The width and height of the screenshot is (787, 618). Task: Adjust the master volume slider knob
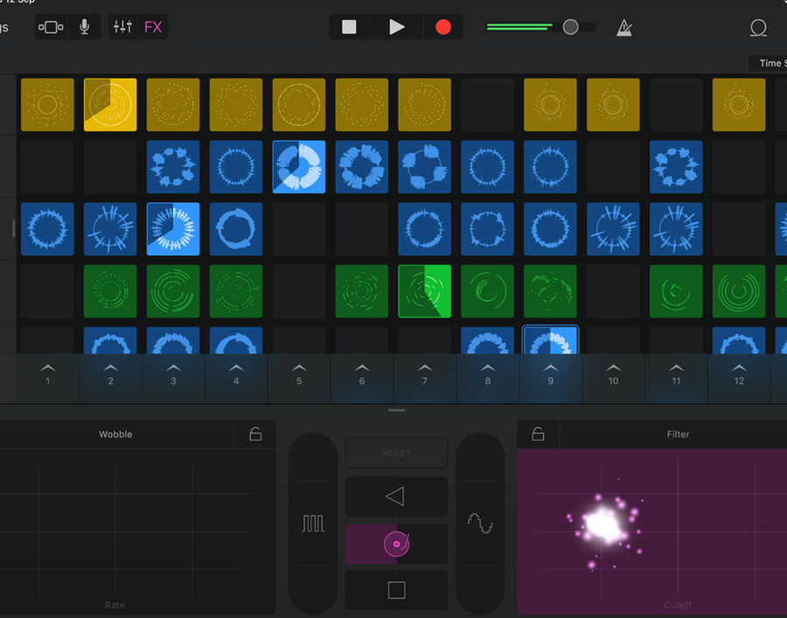click(570, 26)
